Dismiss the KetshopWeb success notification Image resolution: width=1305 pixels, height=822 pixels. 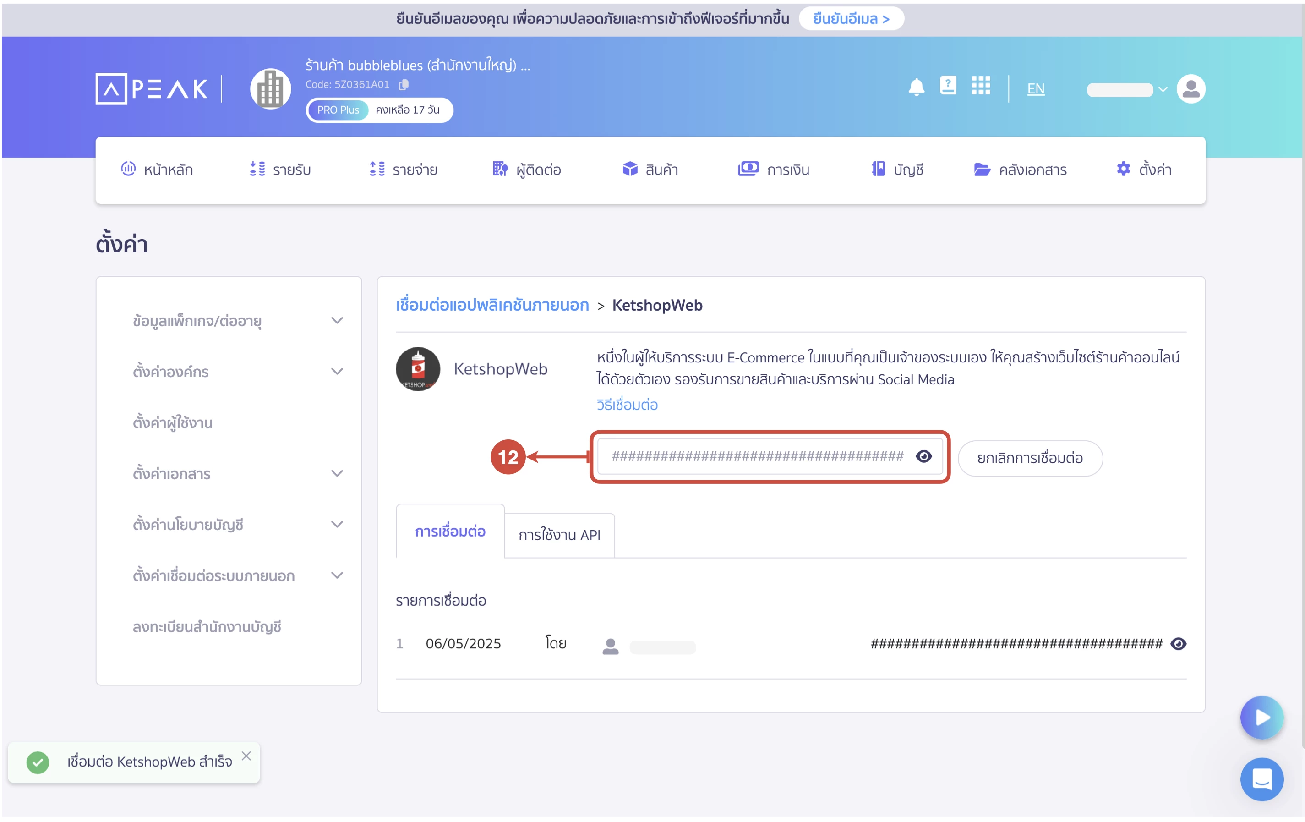(x=246, y=756)
